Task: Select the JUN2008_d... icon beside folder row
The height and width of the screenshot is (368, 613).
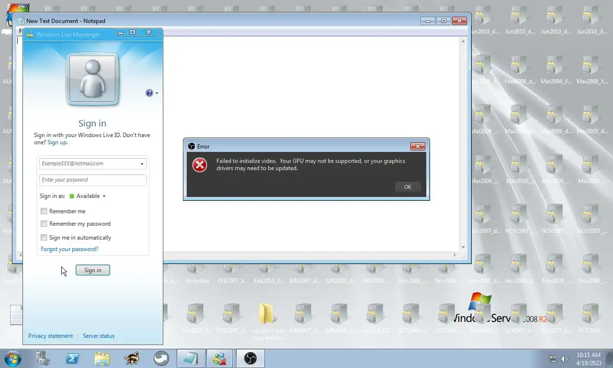Action: click(340, 319)
